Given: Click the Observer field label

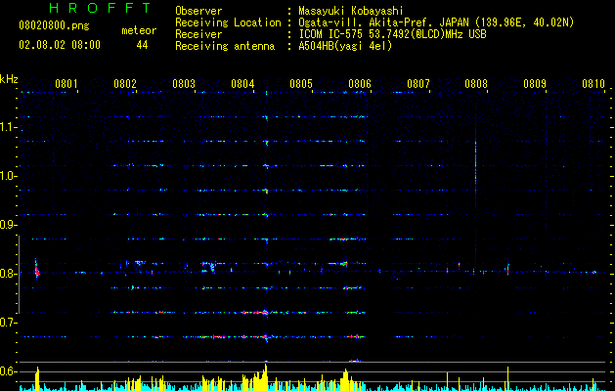Looking at the screenshot, I should coord(198,11).
